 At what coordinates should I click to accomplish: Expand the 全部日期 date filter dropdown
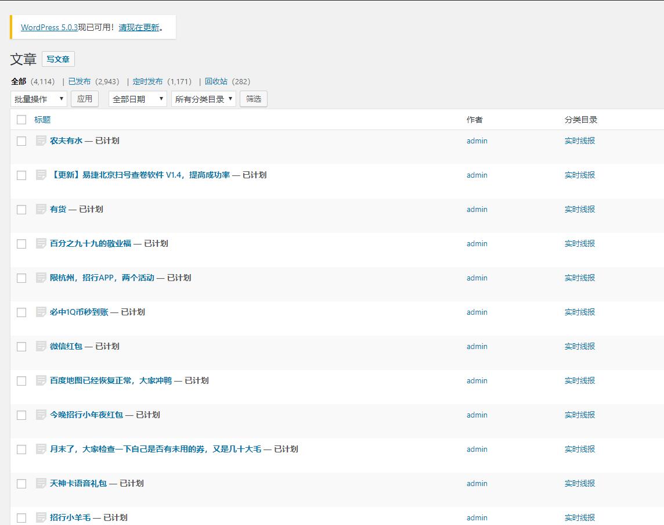138,99
